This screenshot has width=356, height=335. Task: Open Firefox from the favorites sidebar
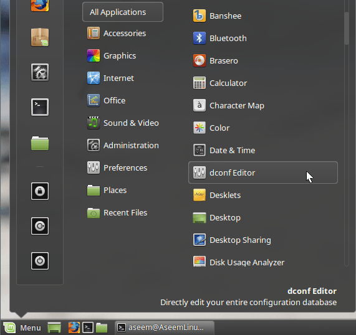click(x=40, y=5)
